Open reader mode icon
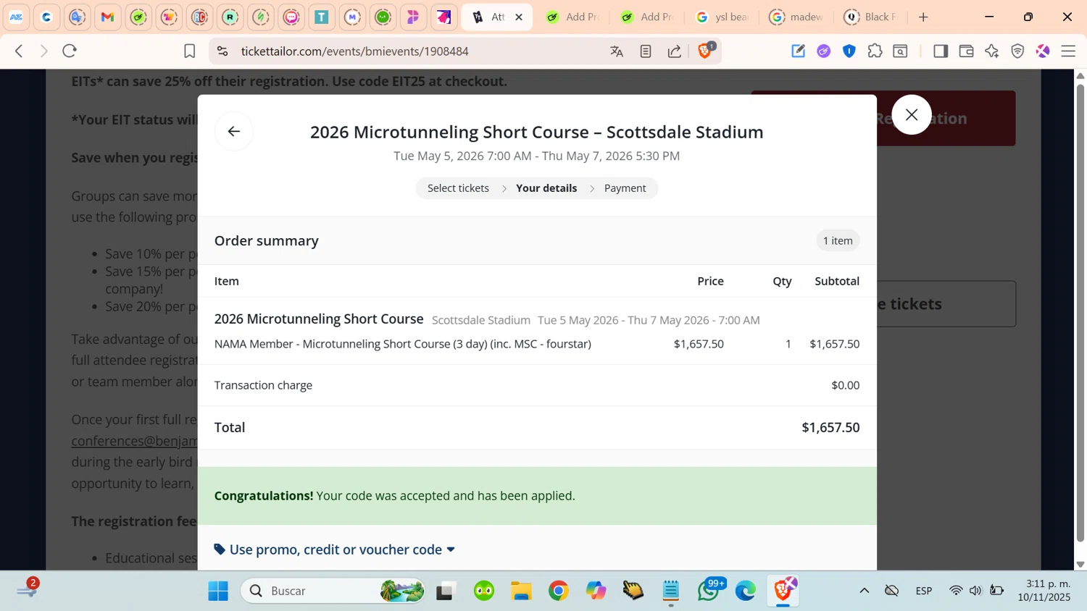The width and height of the screenshot is (1087, 611). pyautogui.click(x=646, y=51)
